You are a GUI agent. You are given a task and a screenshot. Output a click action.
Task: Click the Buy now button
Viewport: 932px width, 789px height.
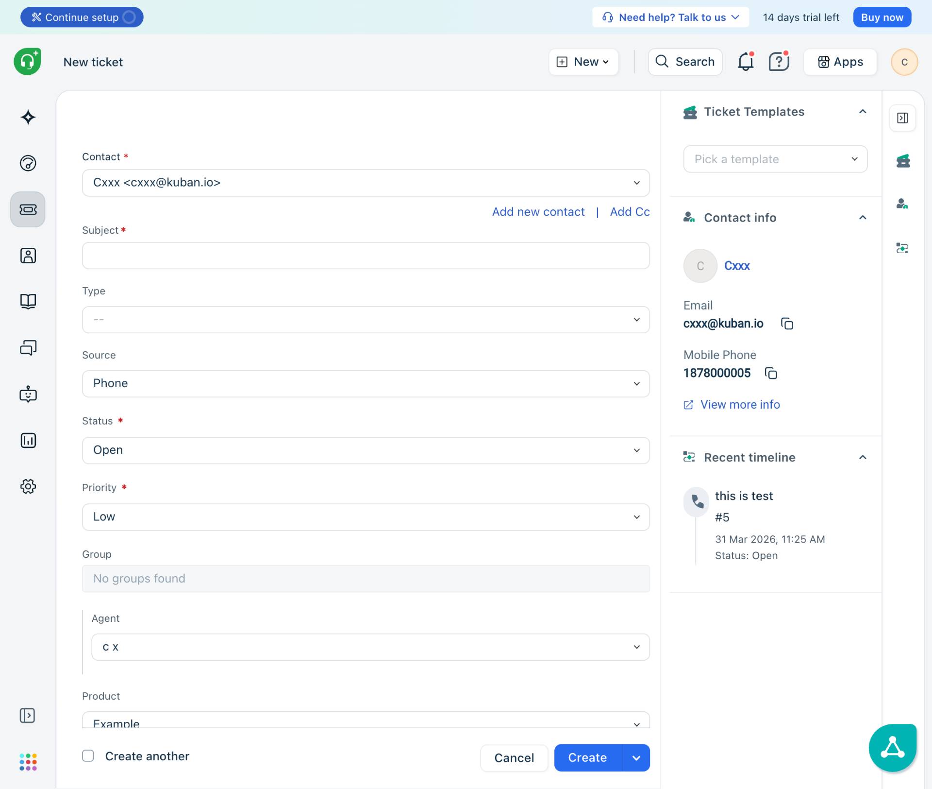[882, 17]
